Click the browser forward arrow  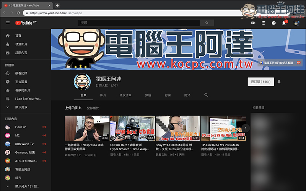click(11, 13)
